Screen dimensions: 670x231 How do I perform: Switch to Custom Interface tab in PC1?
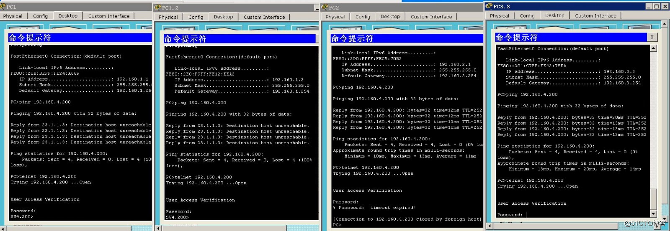(109, 16)
